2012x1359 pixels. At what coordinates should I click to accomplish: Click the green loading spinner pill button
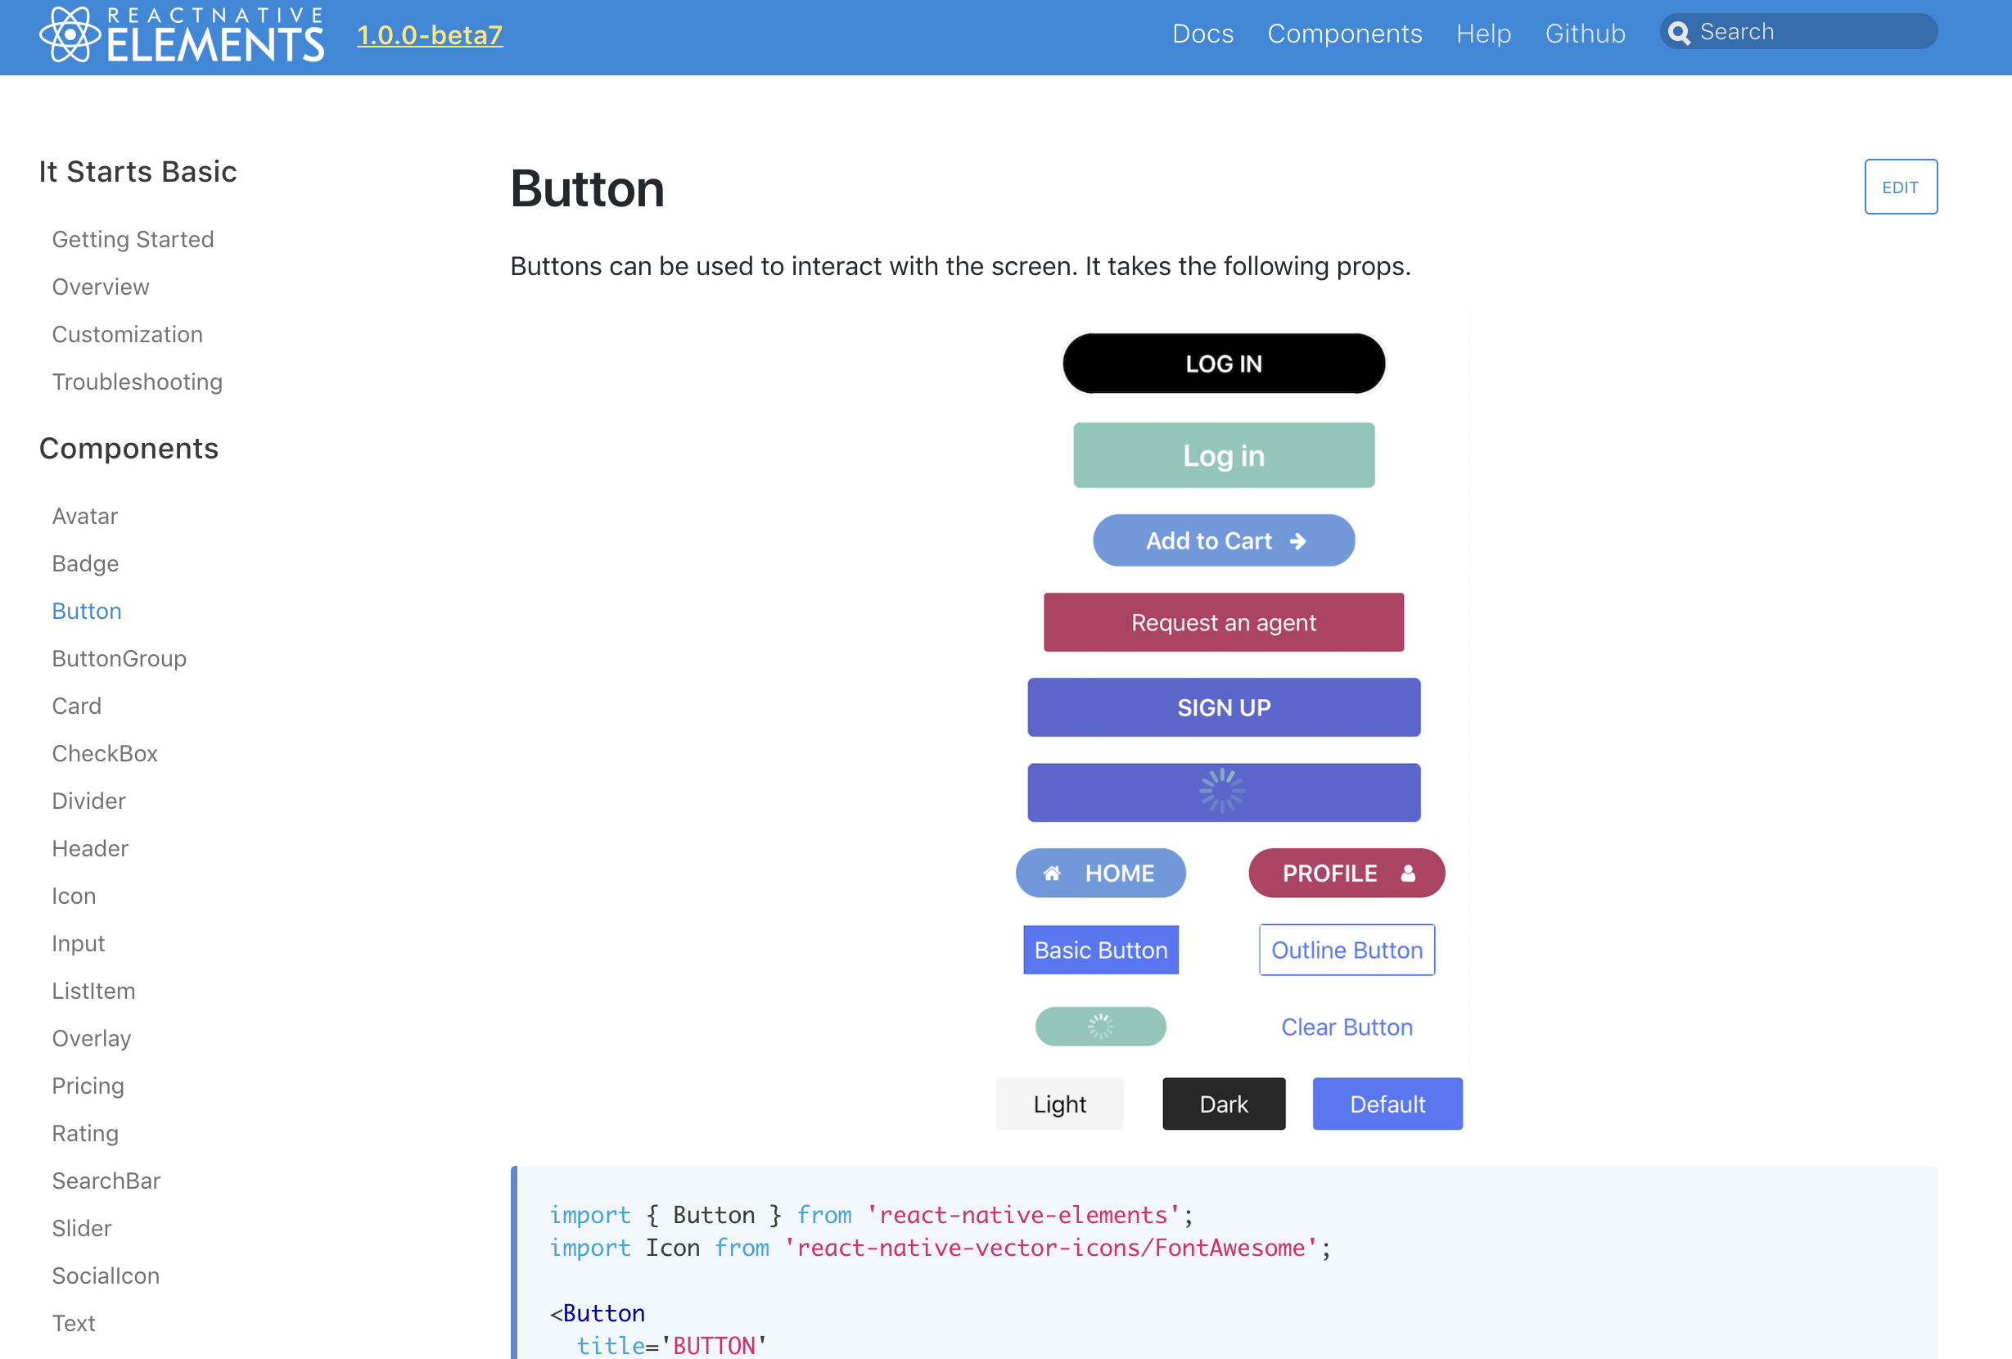[x=1100, y=1027]
